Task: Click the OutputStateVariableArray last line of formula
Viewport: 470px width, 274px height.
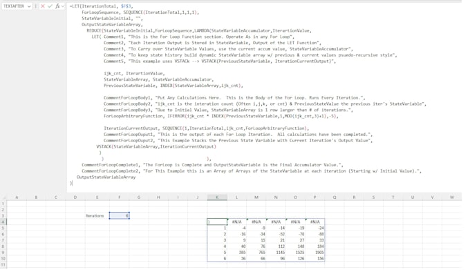Action: (x=106, y=177)
